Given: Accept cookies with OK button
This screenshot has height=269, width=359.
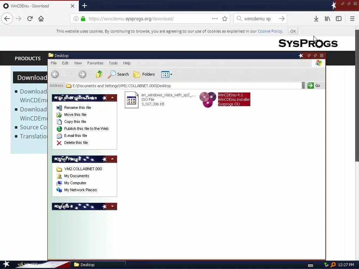Looking at the screenshot, I should 293,31.
